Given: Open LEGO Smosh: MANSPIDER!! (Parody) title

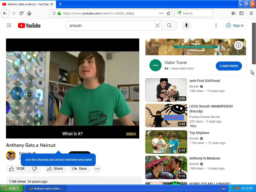Looking at the screenshot, I should click(x=211, y=109).
